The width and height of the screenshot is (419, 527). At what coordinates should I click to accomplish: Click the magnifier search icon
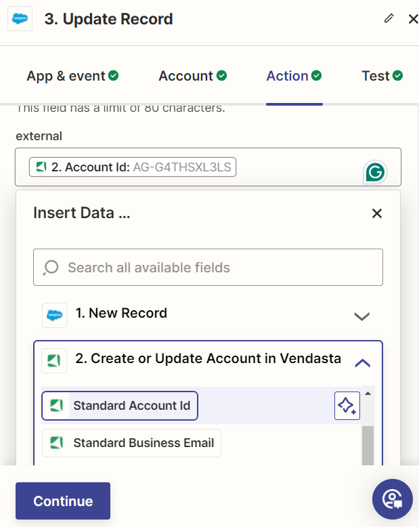click(51, 268)
